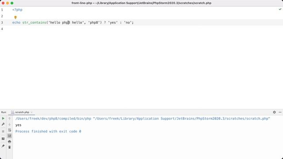
Task: Click the green macOS fullscreen window button
Action: pos(12,3)
